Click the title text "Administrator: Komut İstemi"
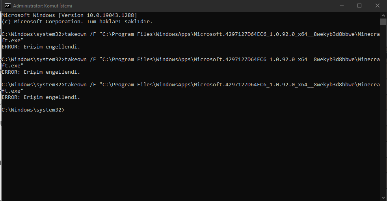This screenshot has height=201, width=387. click(43, 6)
